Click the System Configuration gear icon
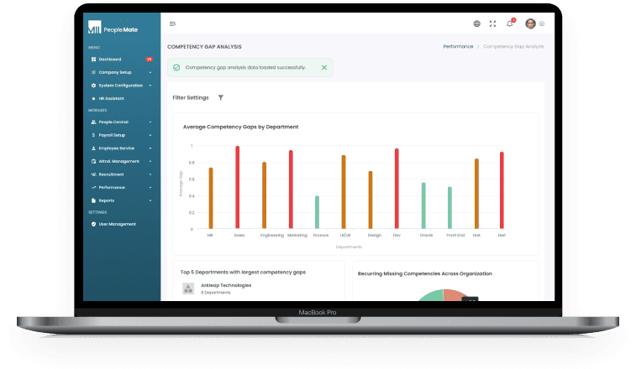Image resolution: width=636 pixels, height=369 pixels. (x=94, y=86)
